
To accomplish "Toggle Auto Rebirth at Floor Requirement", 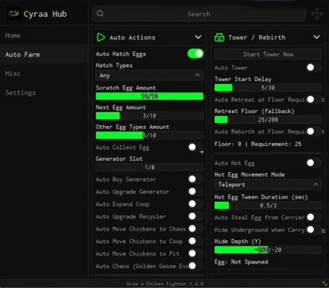I will [314, 132].
